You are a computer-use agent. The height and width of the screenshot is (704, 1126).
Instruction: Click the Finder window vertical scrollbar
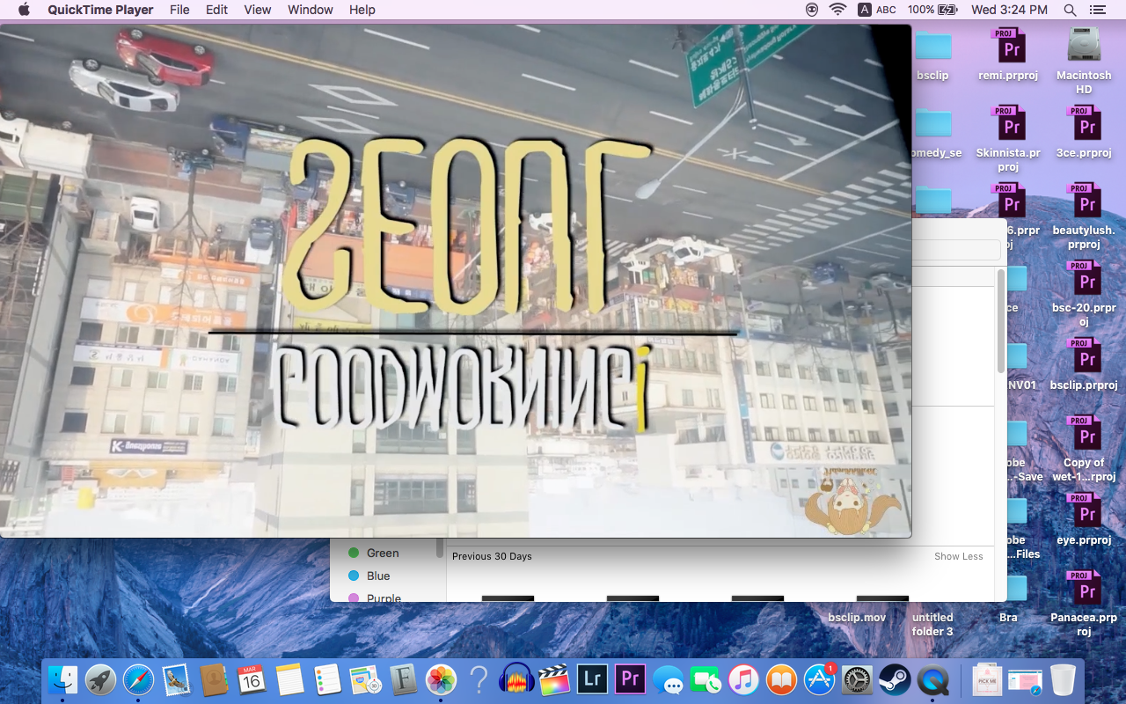(x=1000, y=321)
